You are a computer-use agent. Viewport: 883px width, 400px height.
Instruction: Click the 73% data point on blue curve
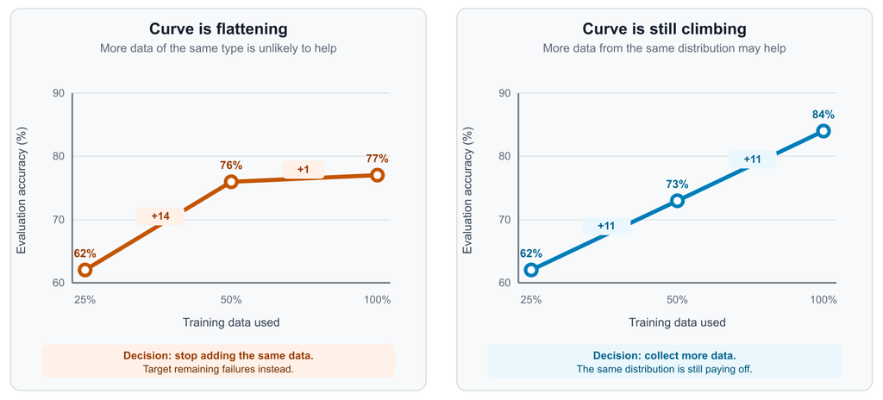click(677, 201)
